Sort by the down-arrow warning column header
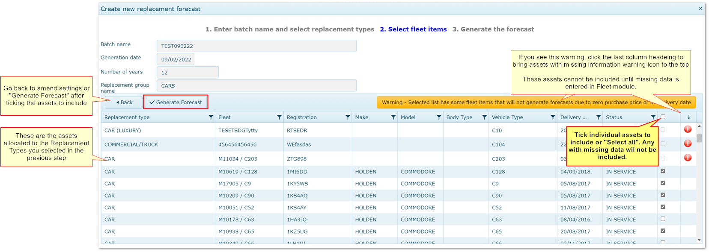709x252 pixels. click(x=688, y=117)
